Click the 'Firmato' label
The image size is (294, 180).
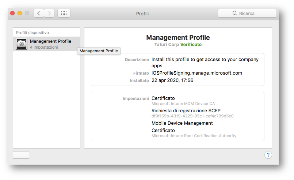point(141,73)
